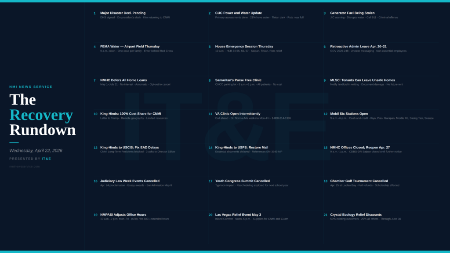Open the Major Disaster Decl. Pending headline
Viewport: 450px width, 253px height.
click(x=123, y=13)
